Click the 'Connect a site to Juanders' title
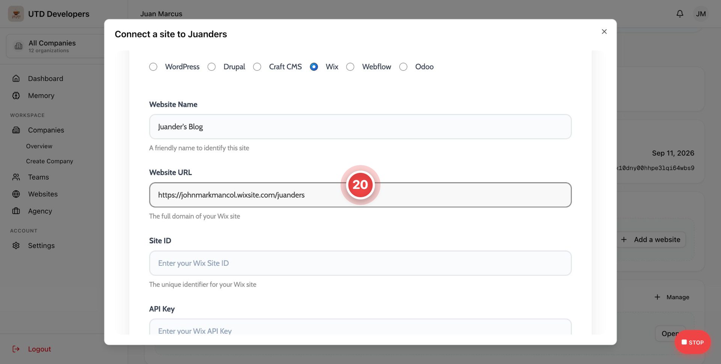 click(171, 34)
